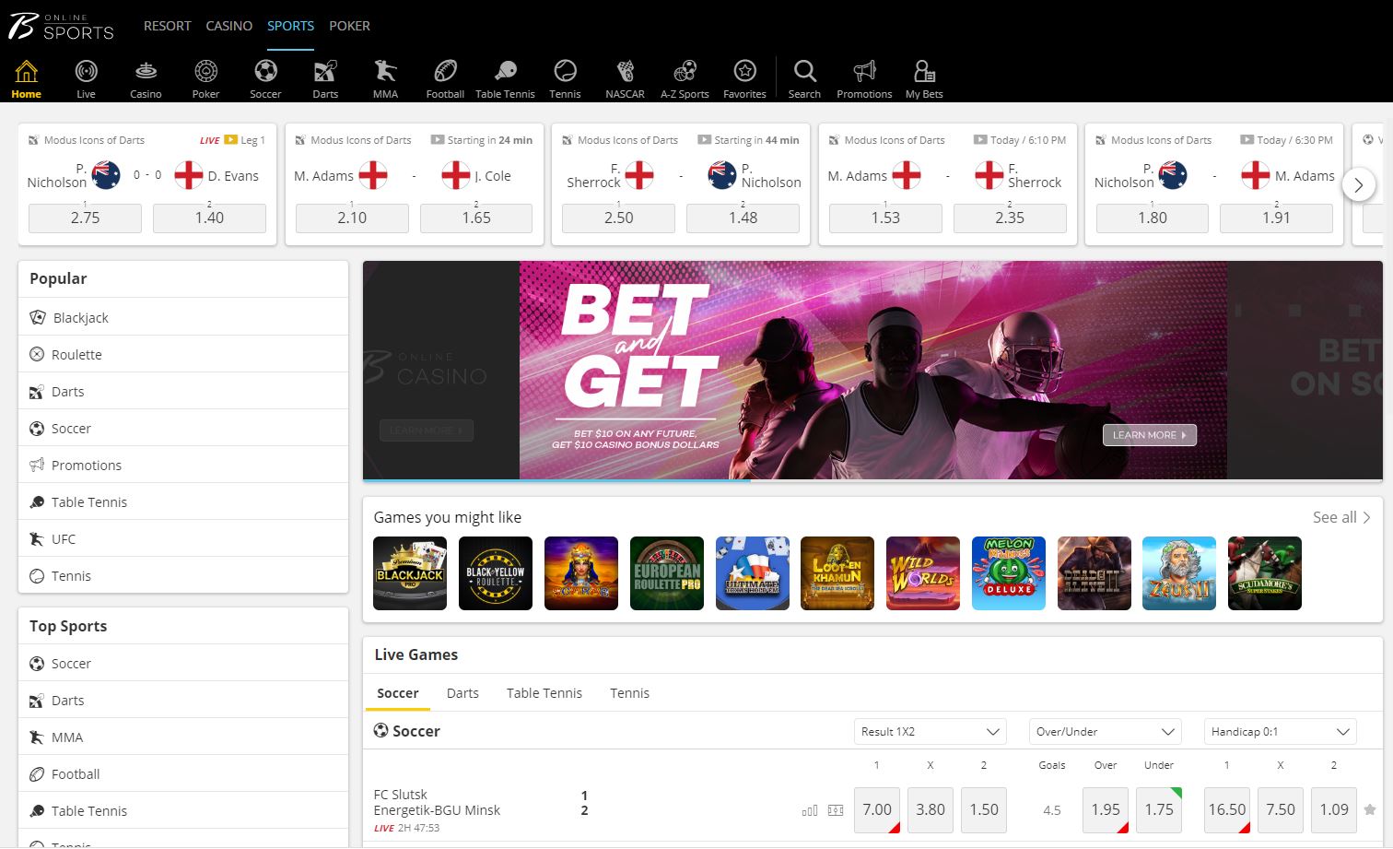Open the Blackjack Pro game thumbnail
The image size is (1393, 849).
click(410, 573)
